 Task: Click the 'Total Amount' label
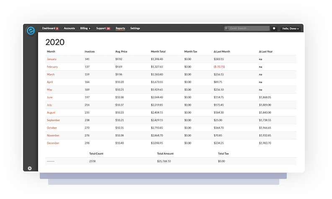coord(165,154)
